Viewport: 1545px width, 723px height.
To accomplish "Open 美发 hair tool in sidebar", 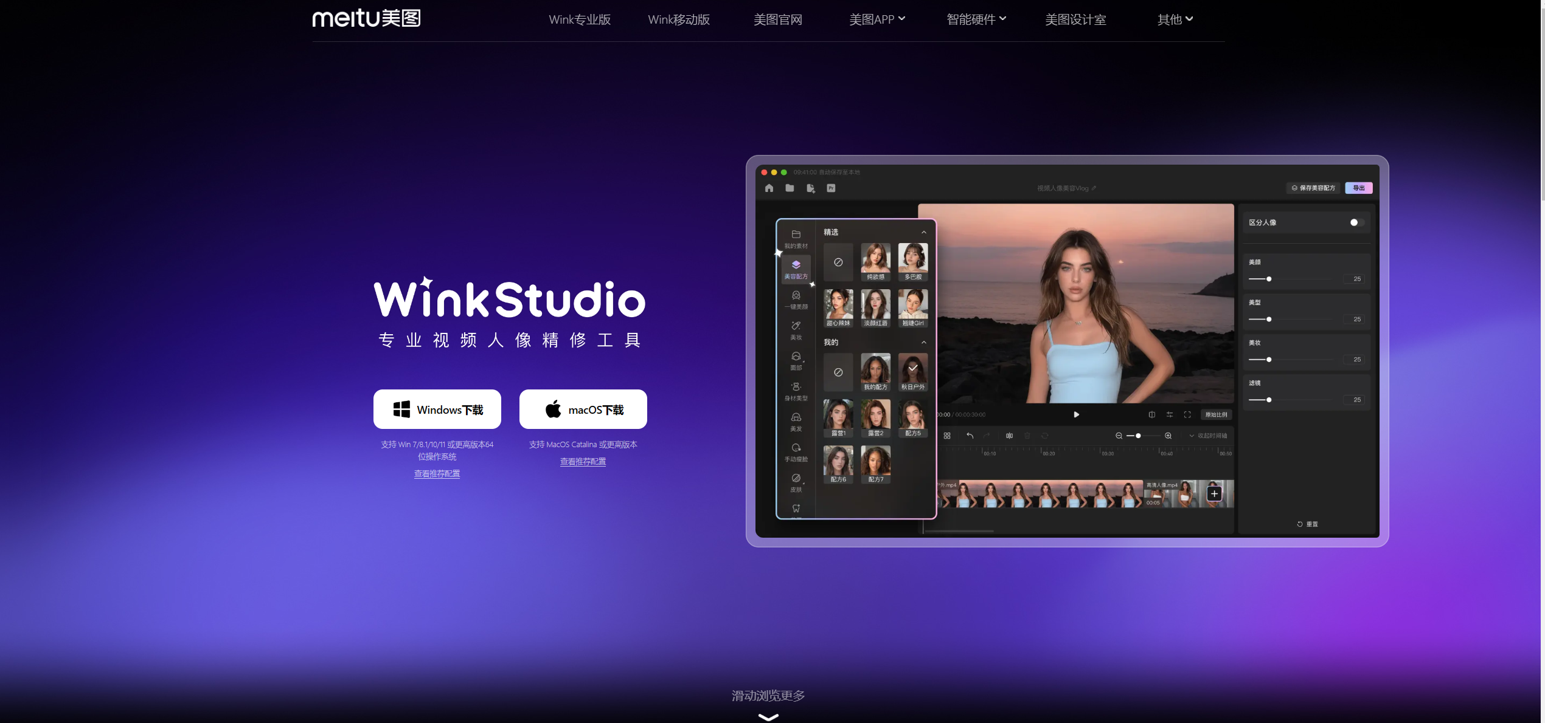I will 796,422.
